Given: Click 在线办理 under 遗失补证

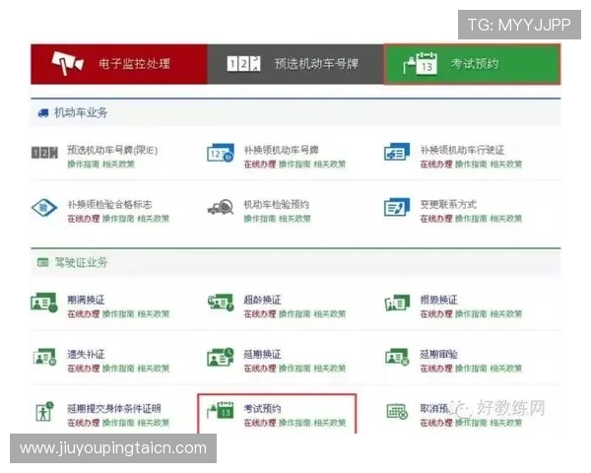Looking at the screenshot, I should pyautogui.click(x=84, y=369).
